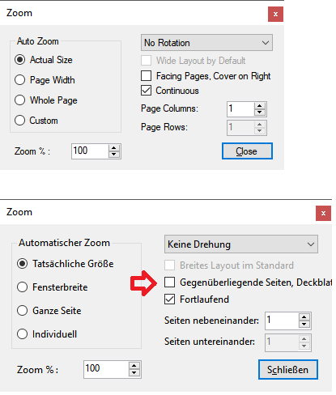336x395 pixels.
Task: Decrease Page Columns with down arrow
Action: point(260,113)
